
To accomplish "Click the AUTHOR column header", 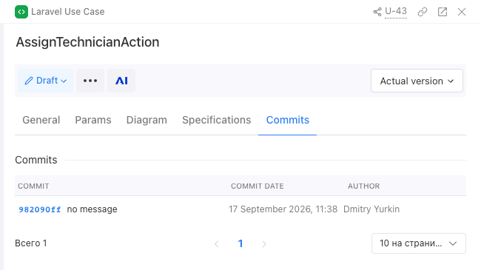I will pos(363,186).
